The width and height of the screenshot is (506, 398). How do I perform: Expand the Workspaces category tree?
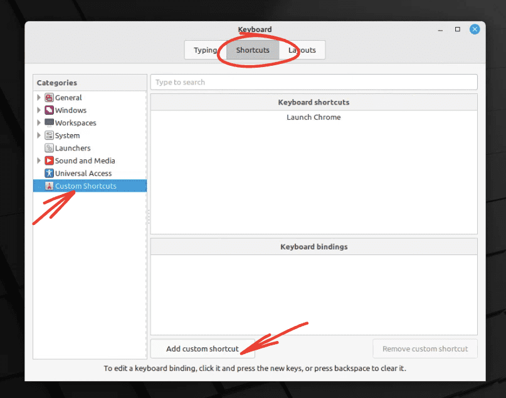coord(39,122)
